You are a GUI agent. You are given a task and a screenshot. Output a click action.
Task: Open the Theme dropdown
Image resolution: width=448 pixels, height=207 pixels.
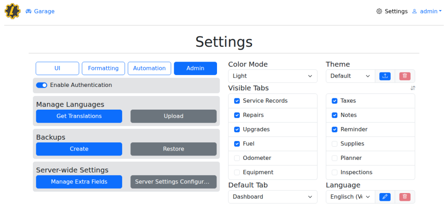[350, 76]
